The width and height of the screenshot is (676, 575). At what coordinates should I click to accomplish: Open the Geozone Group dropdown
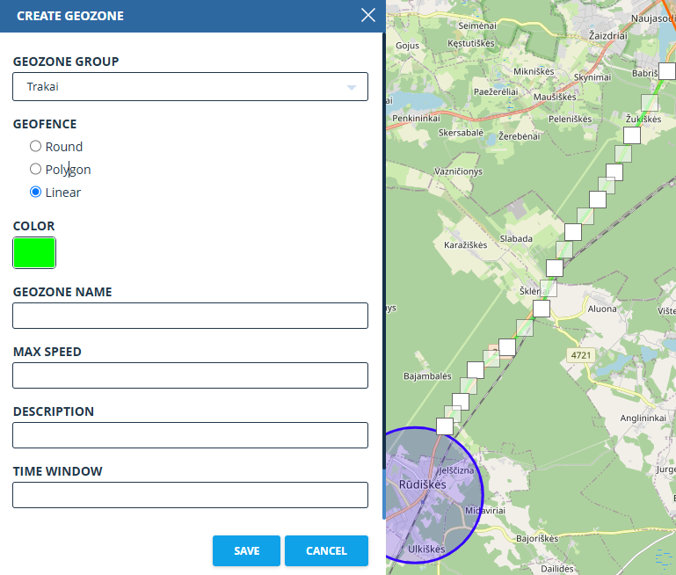pyautogui.click(x=190, y=87)
